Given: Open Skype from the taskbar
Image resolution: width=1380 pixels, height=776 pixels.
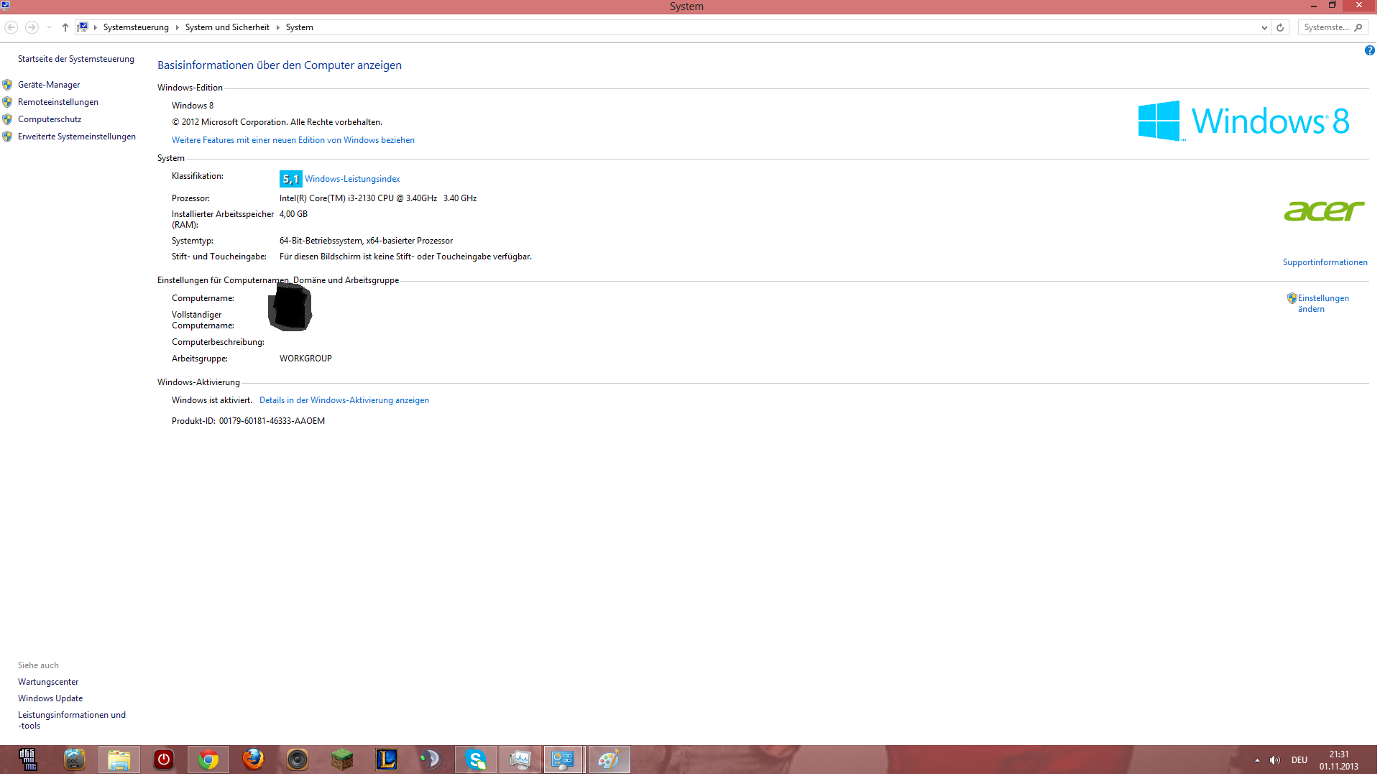Looking at the screenshot, I should click(476, 759).
